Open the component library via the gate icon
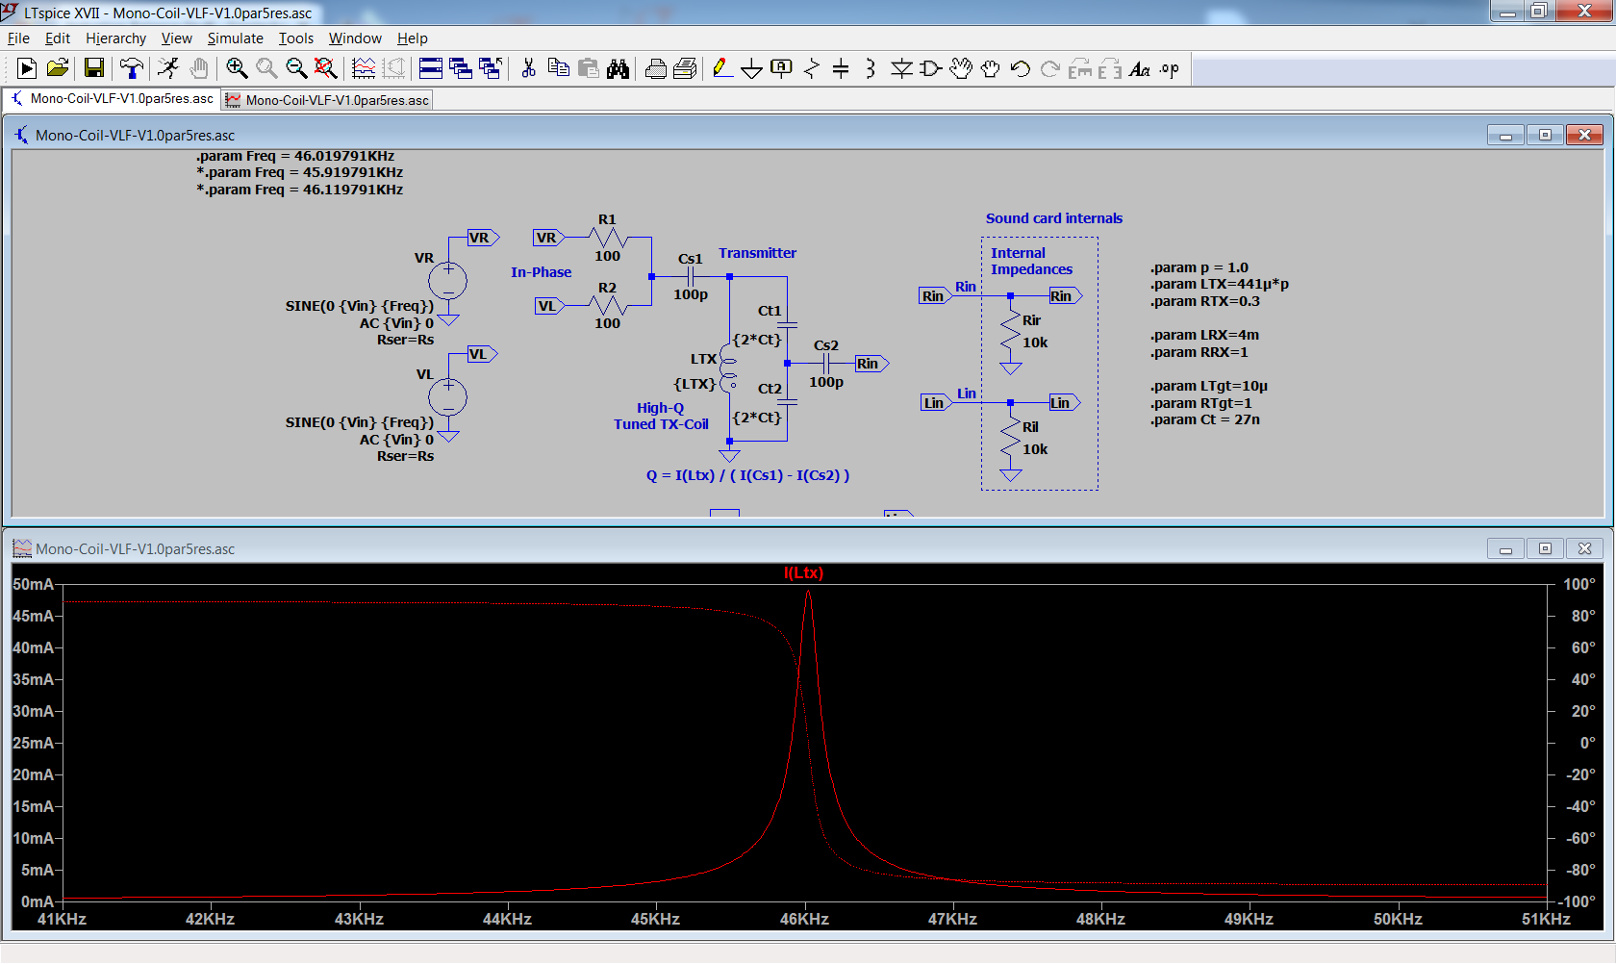The image size is (1616, 964). click(930, 68)
